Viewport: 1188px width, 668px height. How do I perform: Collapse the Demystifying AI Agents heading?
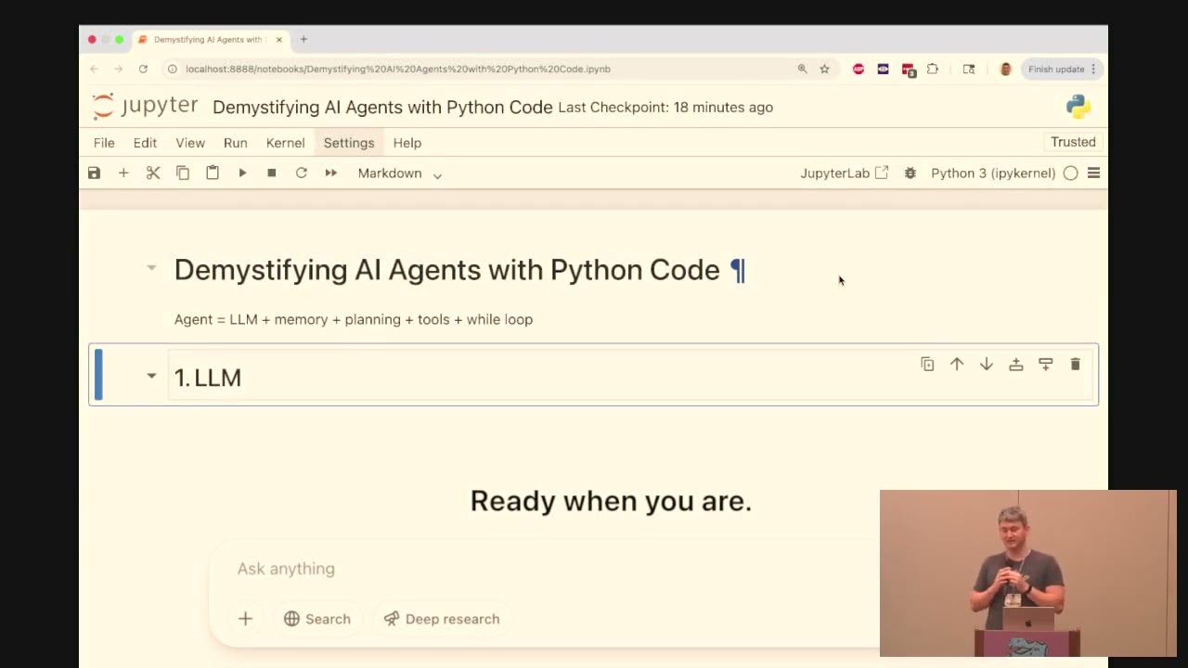pyautogui.click(x=151, y=268)
